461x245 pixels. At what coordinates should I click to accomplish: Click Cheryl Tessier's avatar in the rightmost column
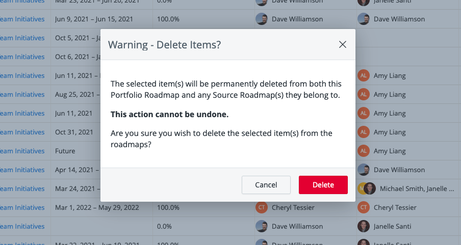click(364, 207)
